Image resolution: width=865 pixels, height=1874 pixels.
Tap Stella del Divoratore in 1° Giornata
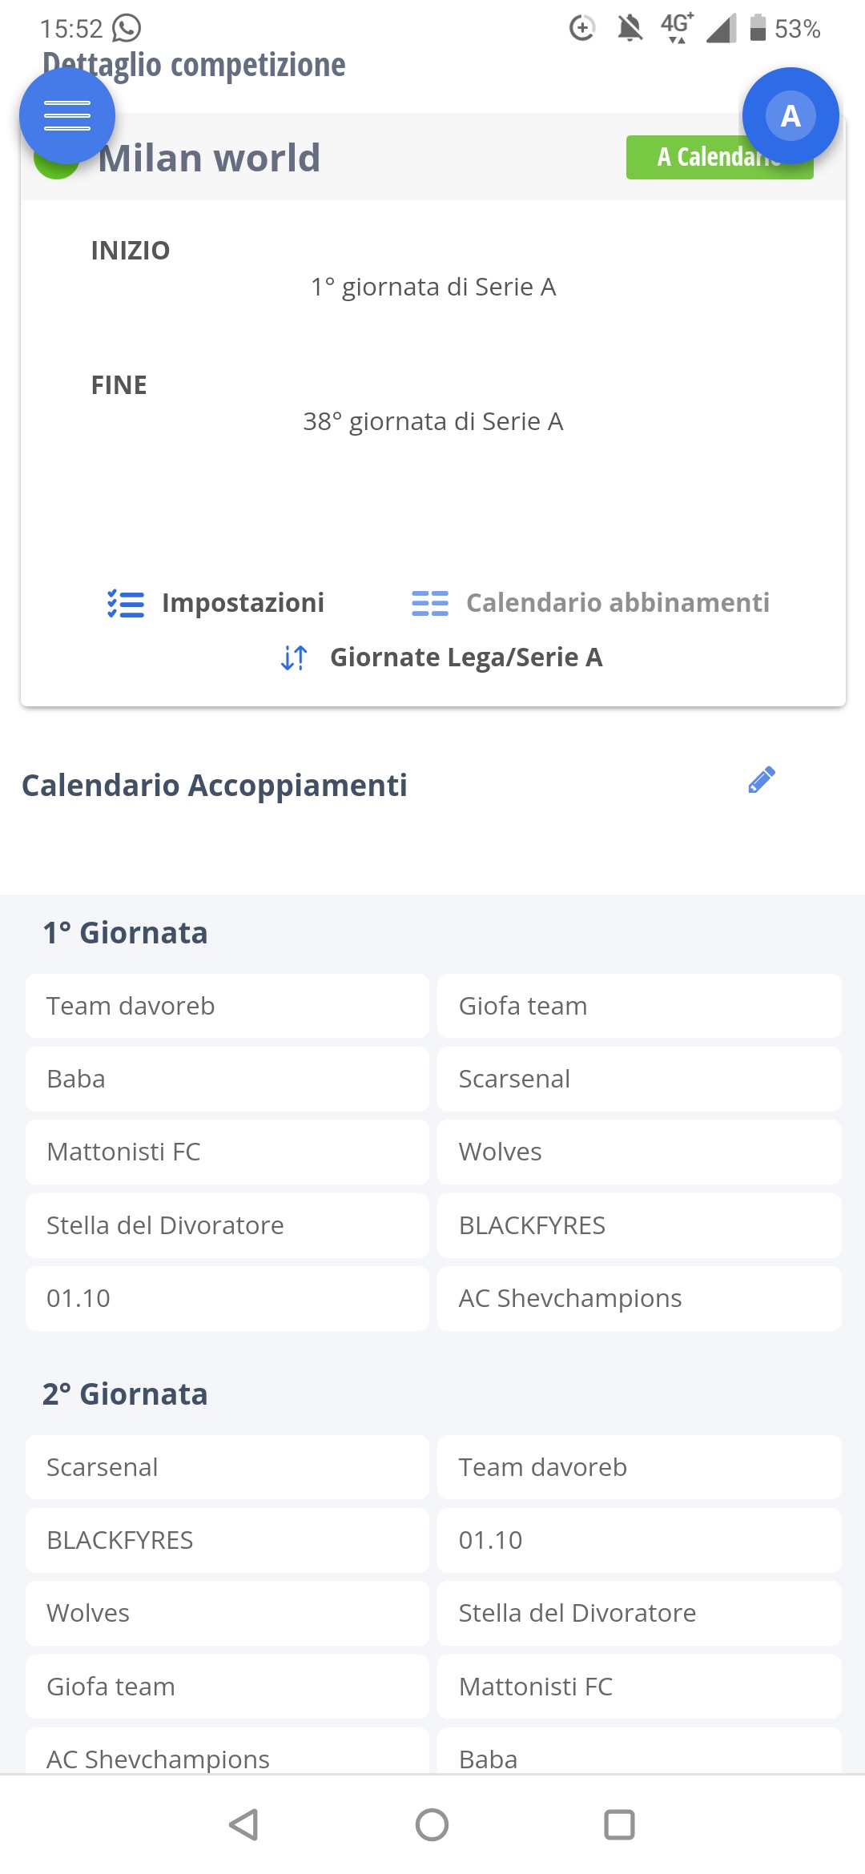point(227,1225)
